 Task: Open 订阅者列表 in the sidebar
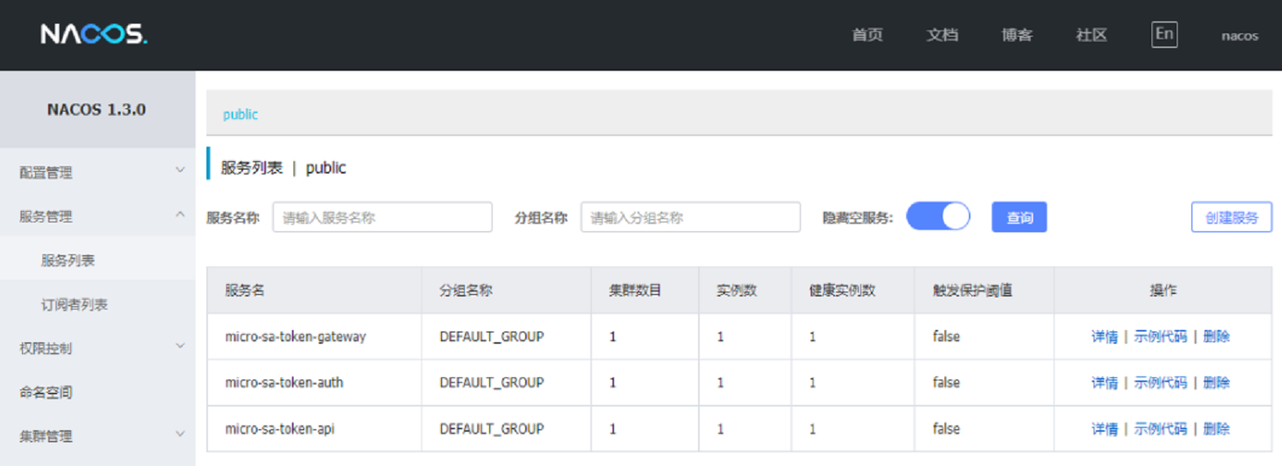click(74, 304)
